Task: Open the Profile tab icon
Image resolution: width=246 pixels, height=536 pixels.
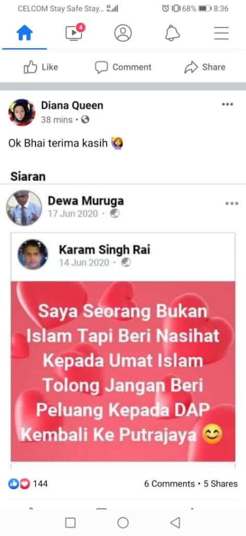Action: pos(123,33)
